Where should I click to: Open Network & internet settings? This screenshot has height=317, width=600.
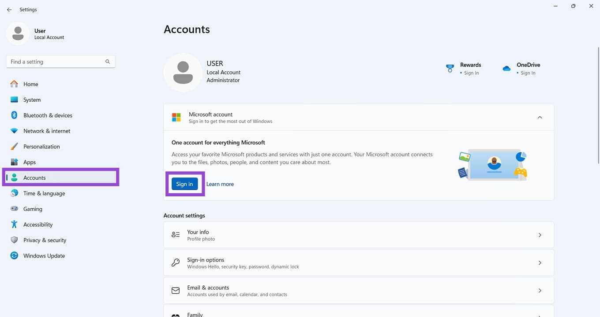click(47, 131)
